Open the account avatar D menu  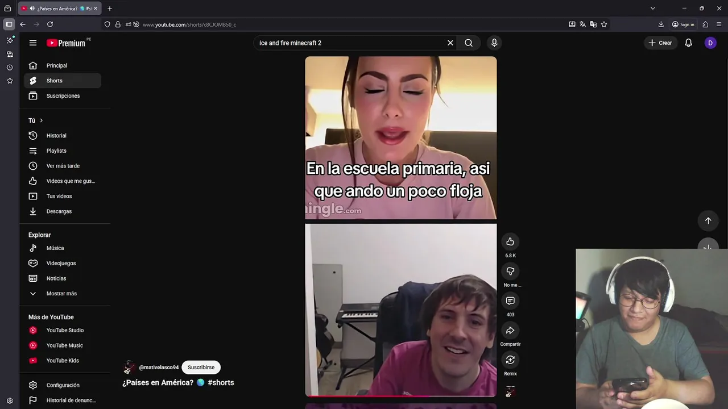[710, 43]
